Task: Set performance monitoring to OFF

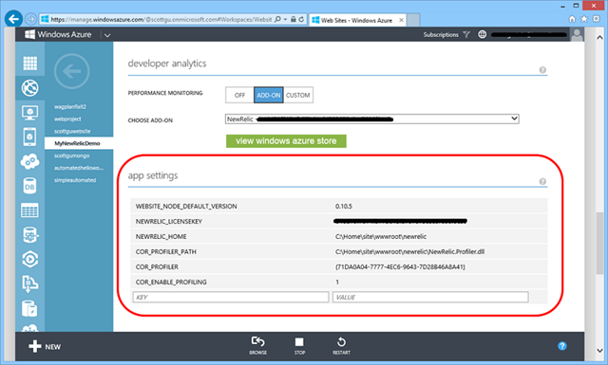Action: 239,95
